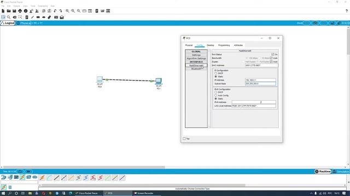350x196 pixels.
Task: Open the Physical tab in PC0 window
Action: (189, 45)
